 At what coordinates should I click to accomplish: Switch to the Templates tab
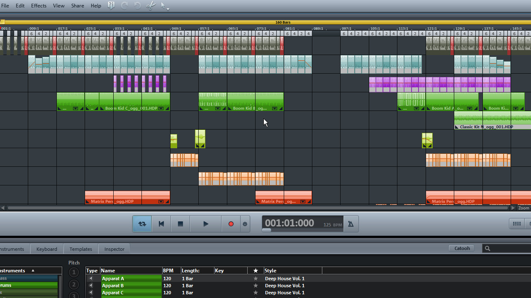[x=80, y=249]
